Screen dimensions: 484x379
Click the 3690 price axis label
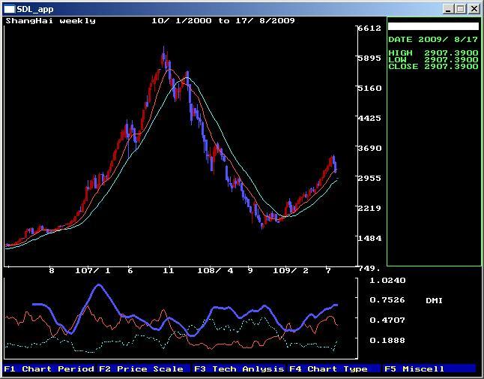[369, 148]
